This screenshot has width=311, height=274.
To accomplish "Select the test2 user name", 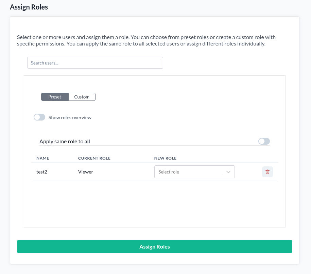I will [x=42, y=172].
